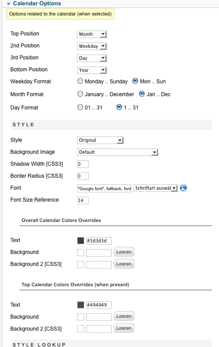Click the empty Overall Background color swatch
This screenshot has height=347, width=219.
coord(81,253)
